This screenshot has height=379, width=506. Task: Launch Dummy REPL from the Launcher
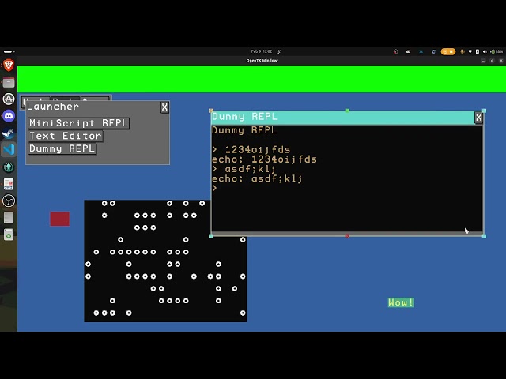click(x=62, y=148)
